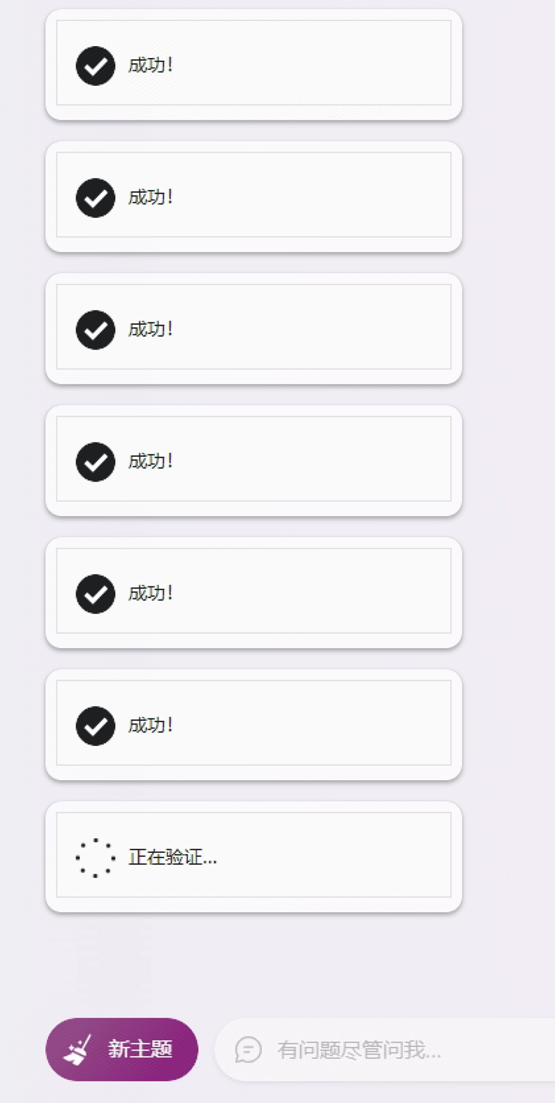Click the chat bubble icon in the message field
Image resolution: width=555 pixels, height=1103 pixels.
coord(249,1050)
